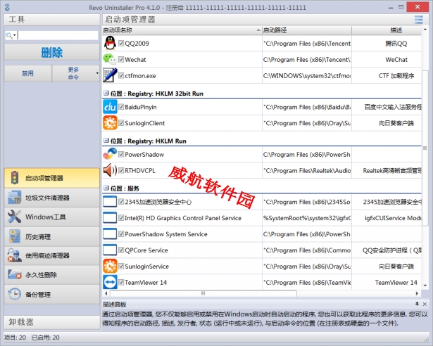
Task: Sort by the 描述 column header
Action: point(387,30)
